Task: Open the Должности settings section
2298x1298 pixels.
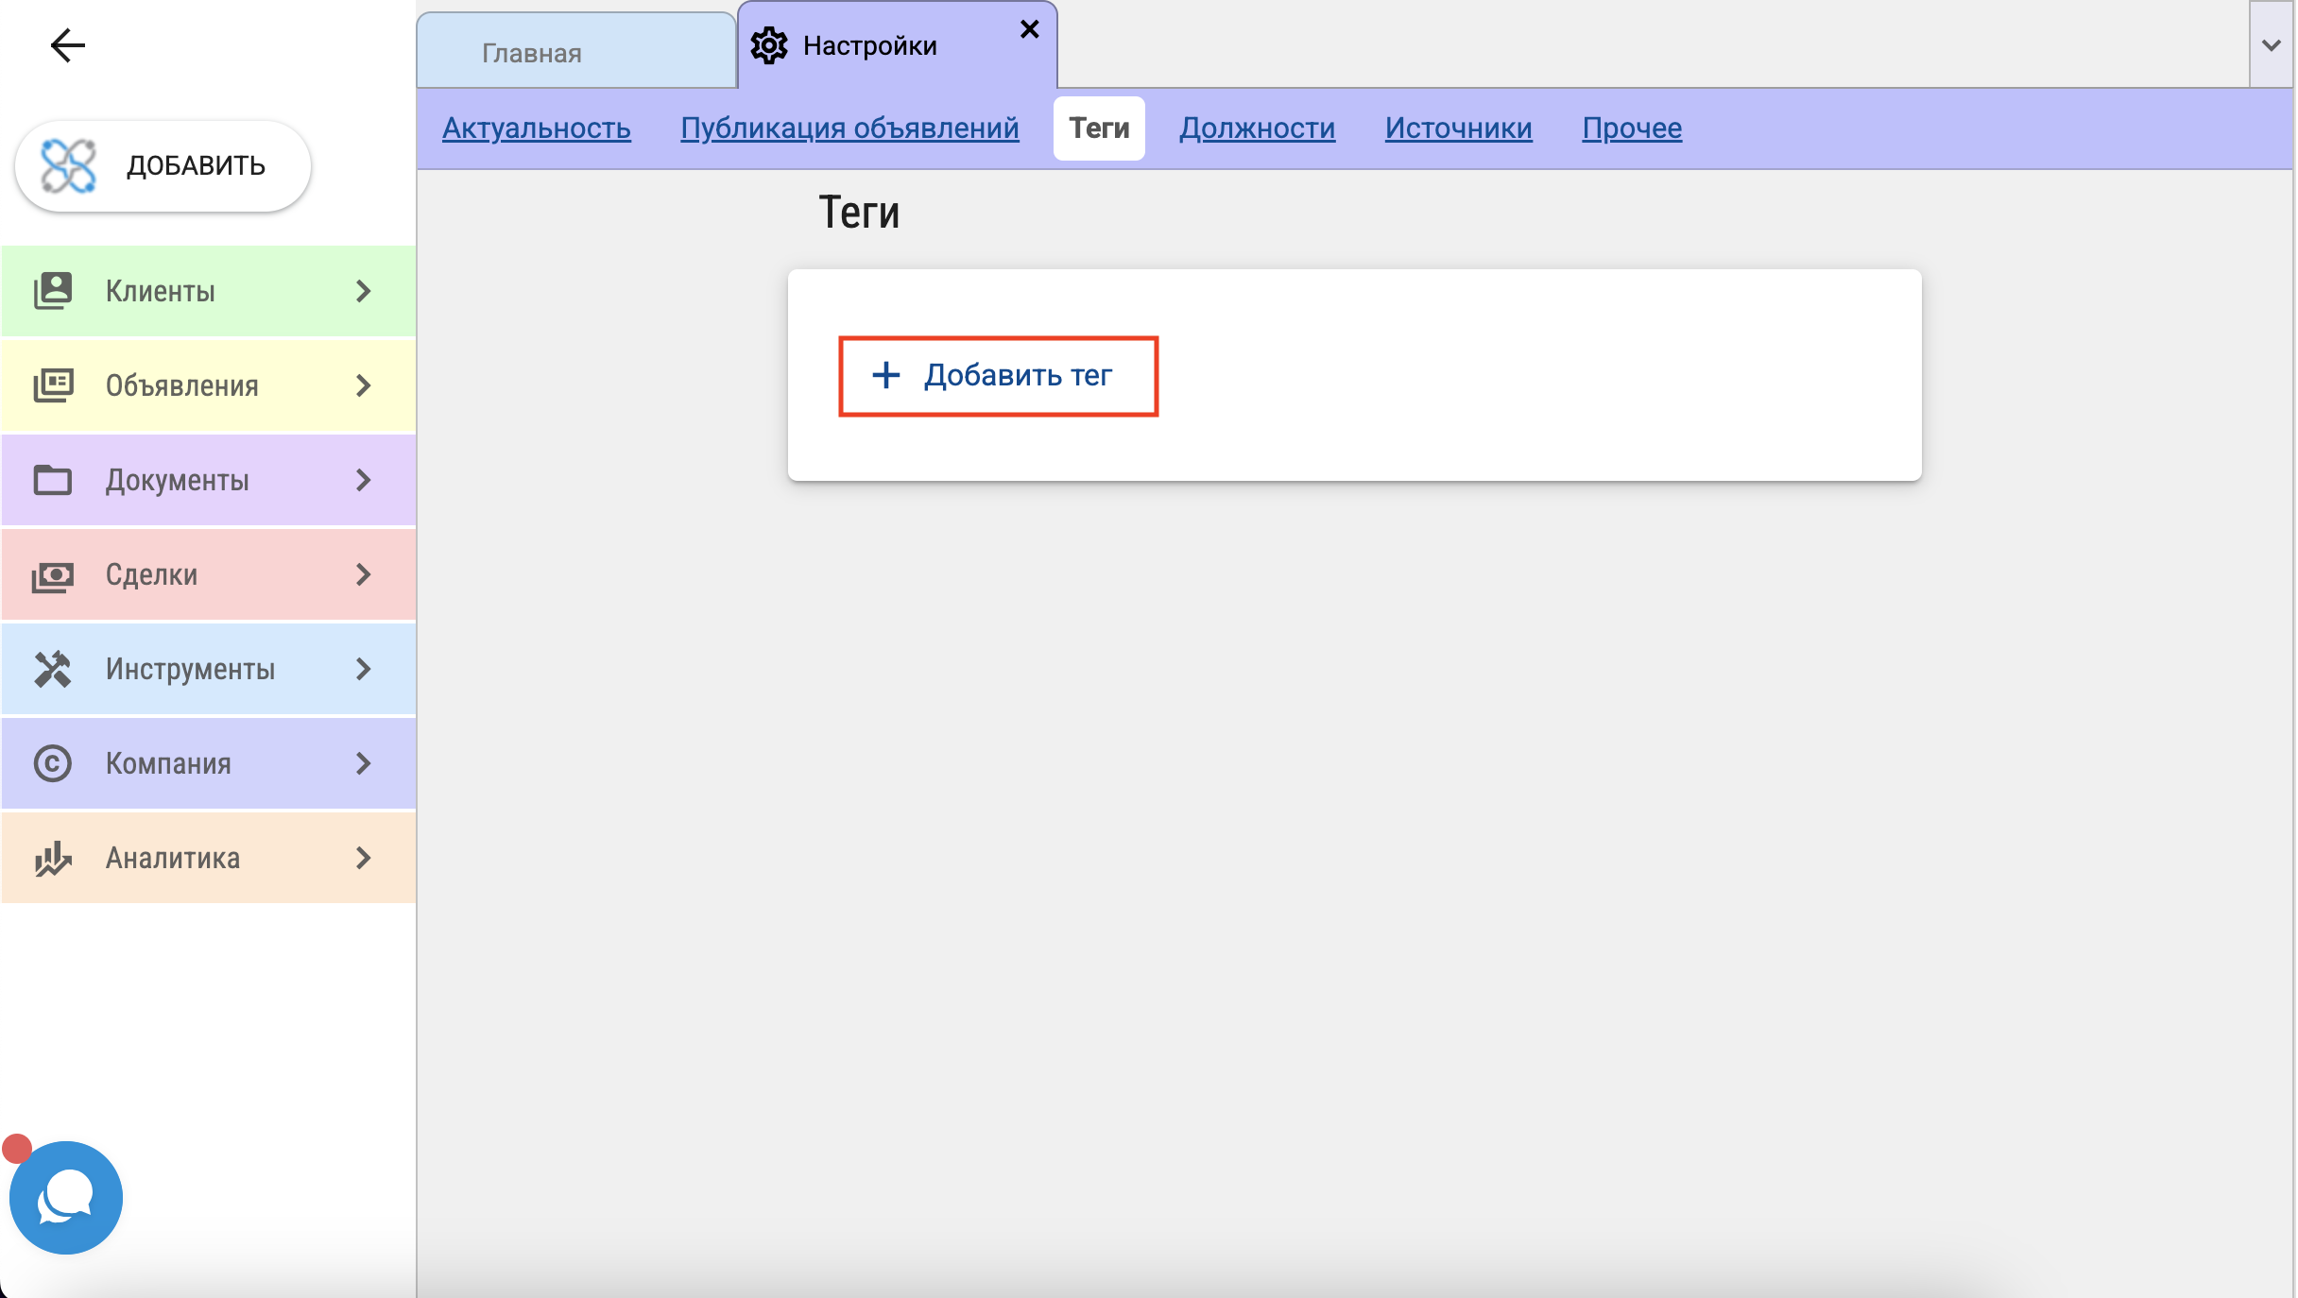Action: point(1258,128)
